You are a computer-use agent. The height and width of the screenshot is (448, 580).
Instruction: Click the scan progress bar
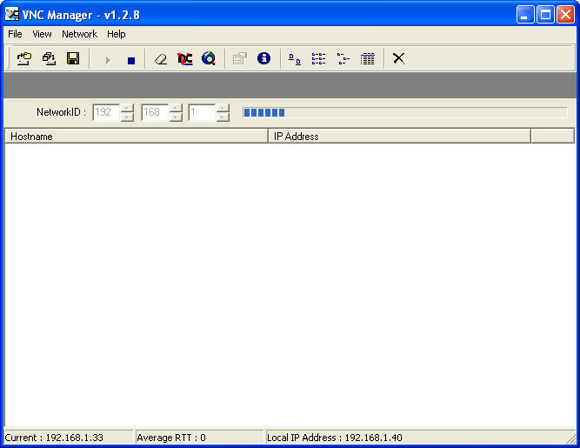click(404, 112)
